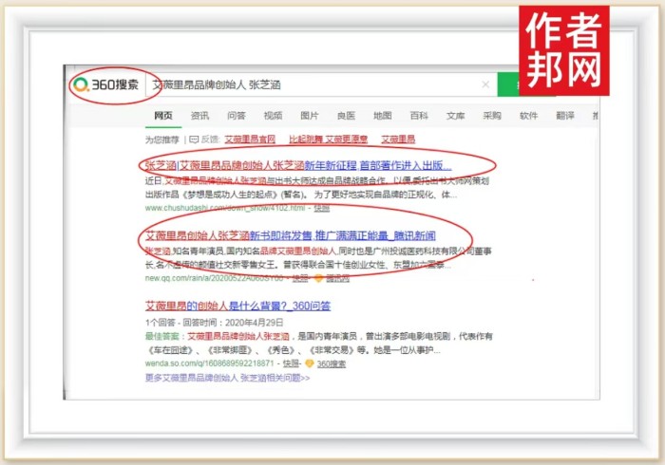Viewport: 665px width, 465px height.
Task: Click the 反馈 feedback icon
Action: 195,139
